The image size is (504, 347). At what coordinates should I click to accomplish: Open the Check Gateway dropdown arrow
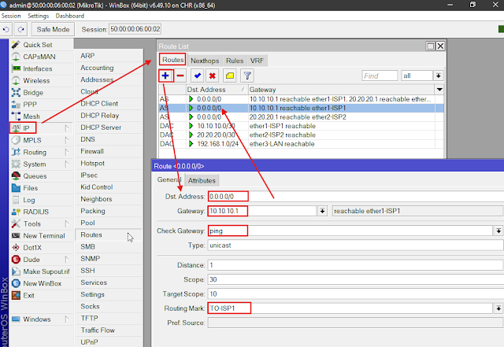pyautogui.click(x=498, y=231)
